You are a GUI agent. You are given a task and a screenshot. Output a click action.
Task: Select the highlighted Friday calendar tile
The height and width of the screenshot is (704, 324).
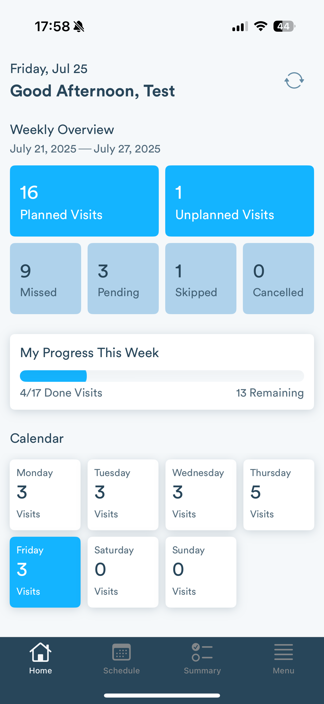(x=45, y=572)
